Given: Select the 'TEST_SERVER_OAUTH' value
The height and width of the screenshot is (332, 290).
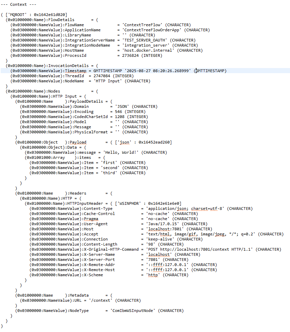Looking at the screenshot, I should (x=145, y=40).
